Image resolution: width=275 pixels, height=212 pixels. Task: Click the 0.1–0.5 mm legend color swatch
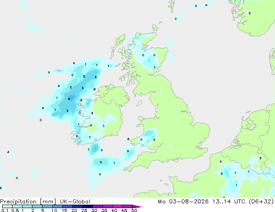(x=7, y=206)
